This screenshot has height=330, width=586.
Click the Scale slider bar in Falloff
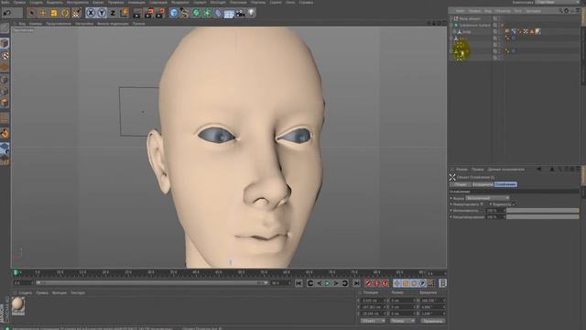(x=542, y=216)
